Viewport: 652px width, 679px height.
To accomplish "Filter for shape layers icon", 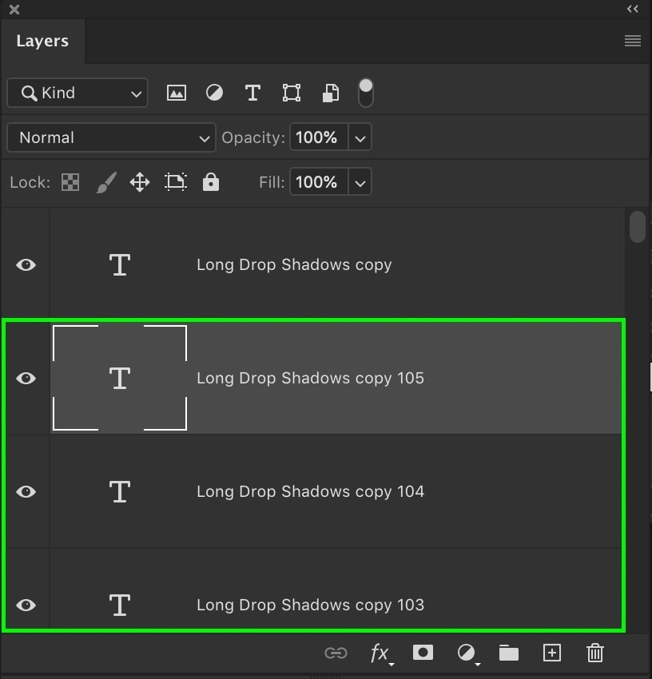I will (291, 93).
